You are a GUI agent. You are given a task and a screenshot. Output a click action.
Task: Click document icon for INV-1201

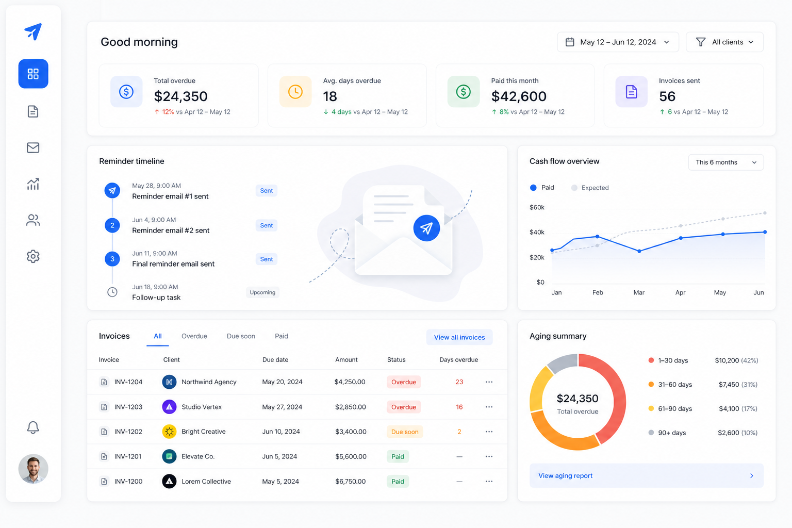104,456
